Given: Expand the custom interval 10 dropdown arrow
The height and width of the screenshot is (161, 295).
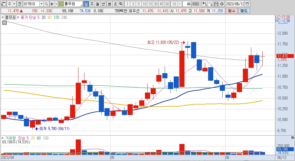Looking at the screenshot, I should tap(180, 4).
